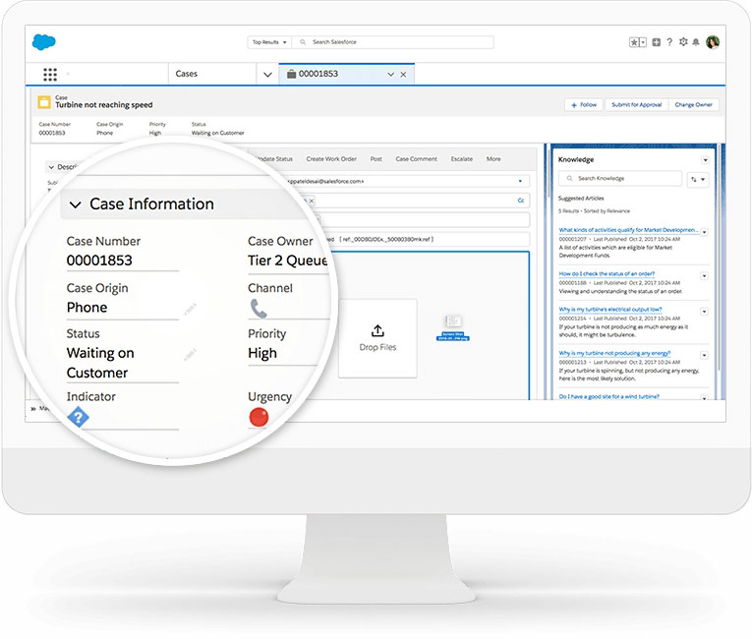Click the phone Channel icon

[x=259, y=309]
